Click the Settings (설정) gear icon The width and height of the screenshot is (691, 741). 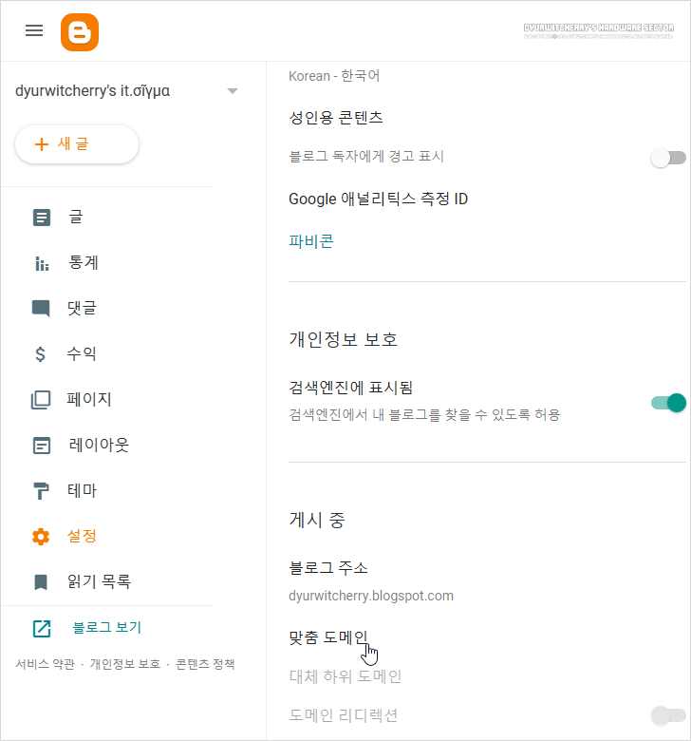41,537
